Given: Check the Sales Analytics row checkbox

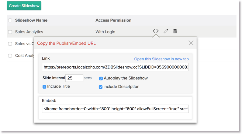Looking at the screenshot, I should pyautogui.click(x=10, y=32).
